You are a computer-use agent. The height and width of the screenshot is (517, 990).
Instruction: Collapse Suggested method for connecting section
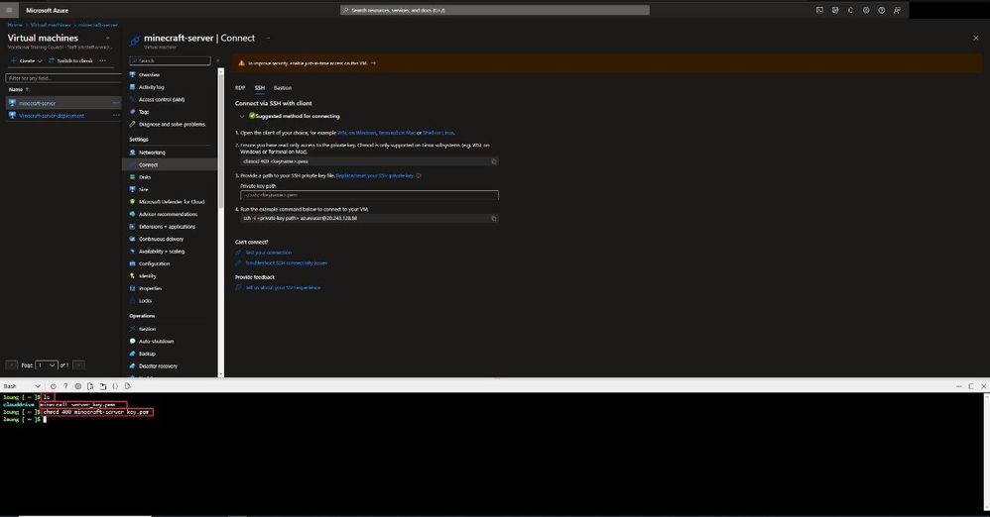(x=242, y=116)
